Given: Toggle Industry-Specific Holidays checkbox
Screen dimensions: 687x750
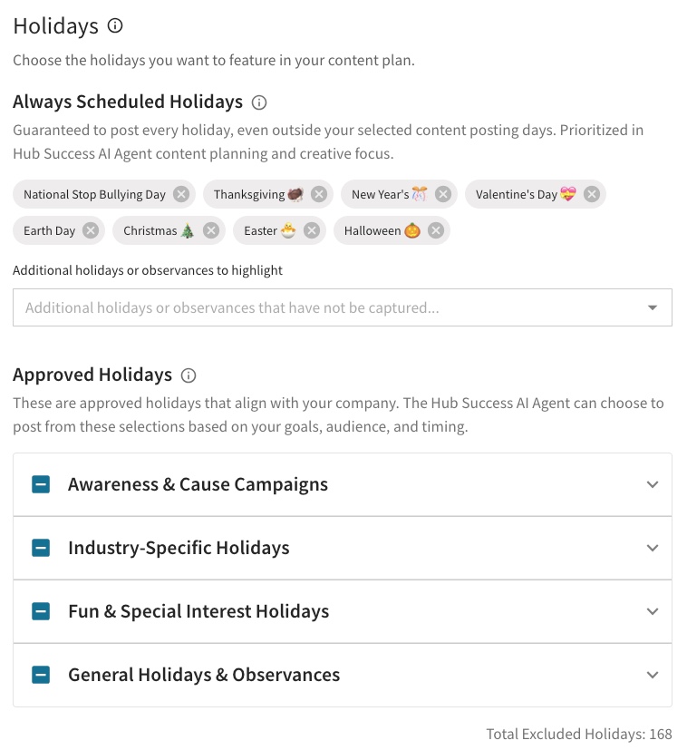Looking at the screenshot, I should pyautogui.click(x=41, y=548).
